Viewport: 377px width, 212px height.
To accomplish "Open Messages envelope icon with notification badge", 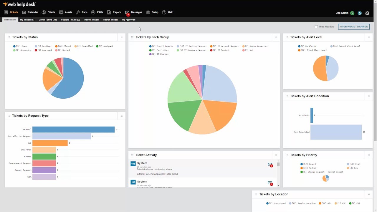I will tap(127, 13).
